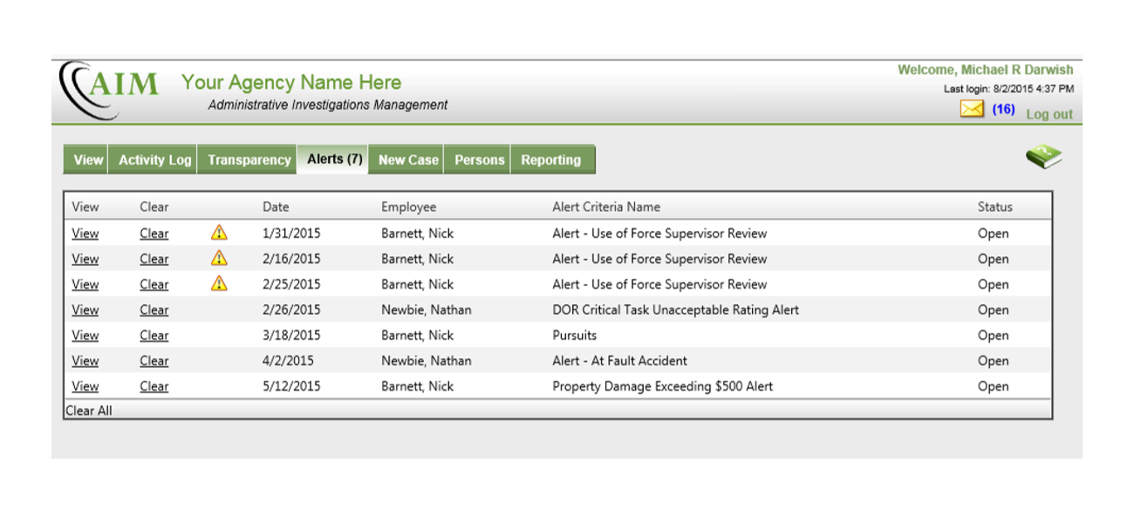The image size is (1134, 523).
Task: View the Pursuits alert
Action: point(85,336)
